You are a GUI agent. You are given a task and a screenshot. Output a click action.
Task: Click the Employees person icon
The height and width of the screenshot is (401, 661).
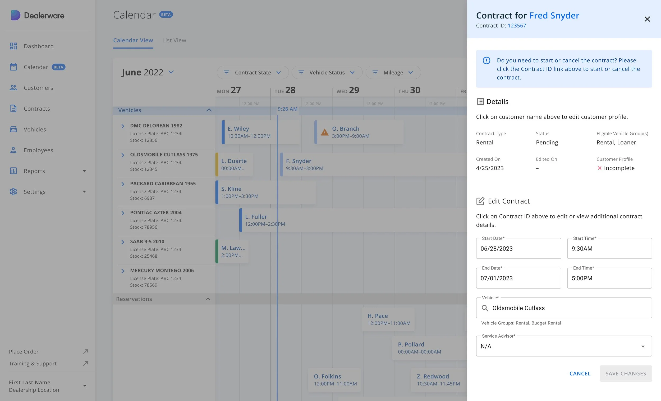click(13, 150)
